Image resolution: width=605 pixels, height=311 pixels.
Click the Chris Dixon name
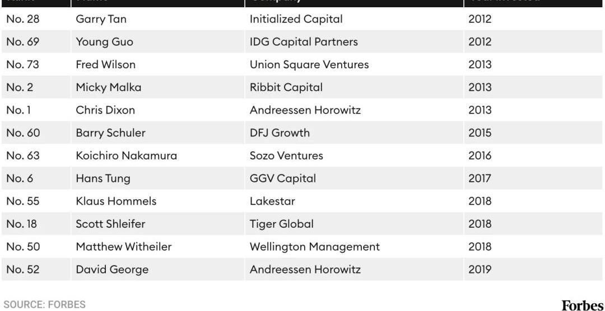point(105,110)
